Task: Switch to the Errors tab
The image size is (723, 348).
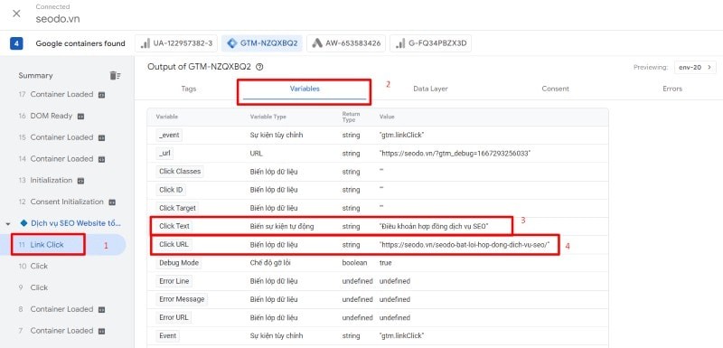Action: point(672,89)
